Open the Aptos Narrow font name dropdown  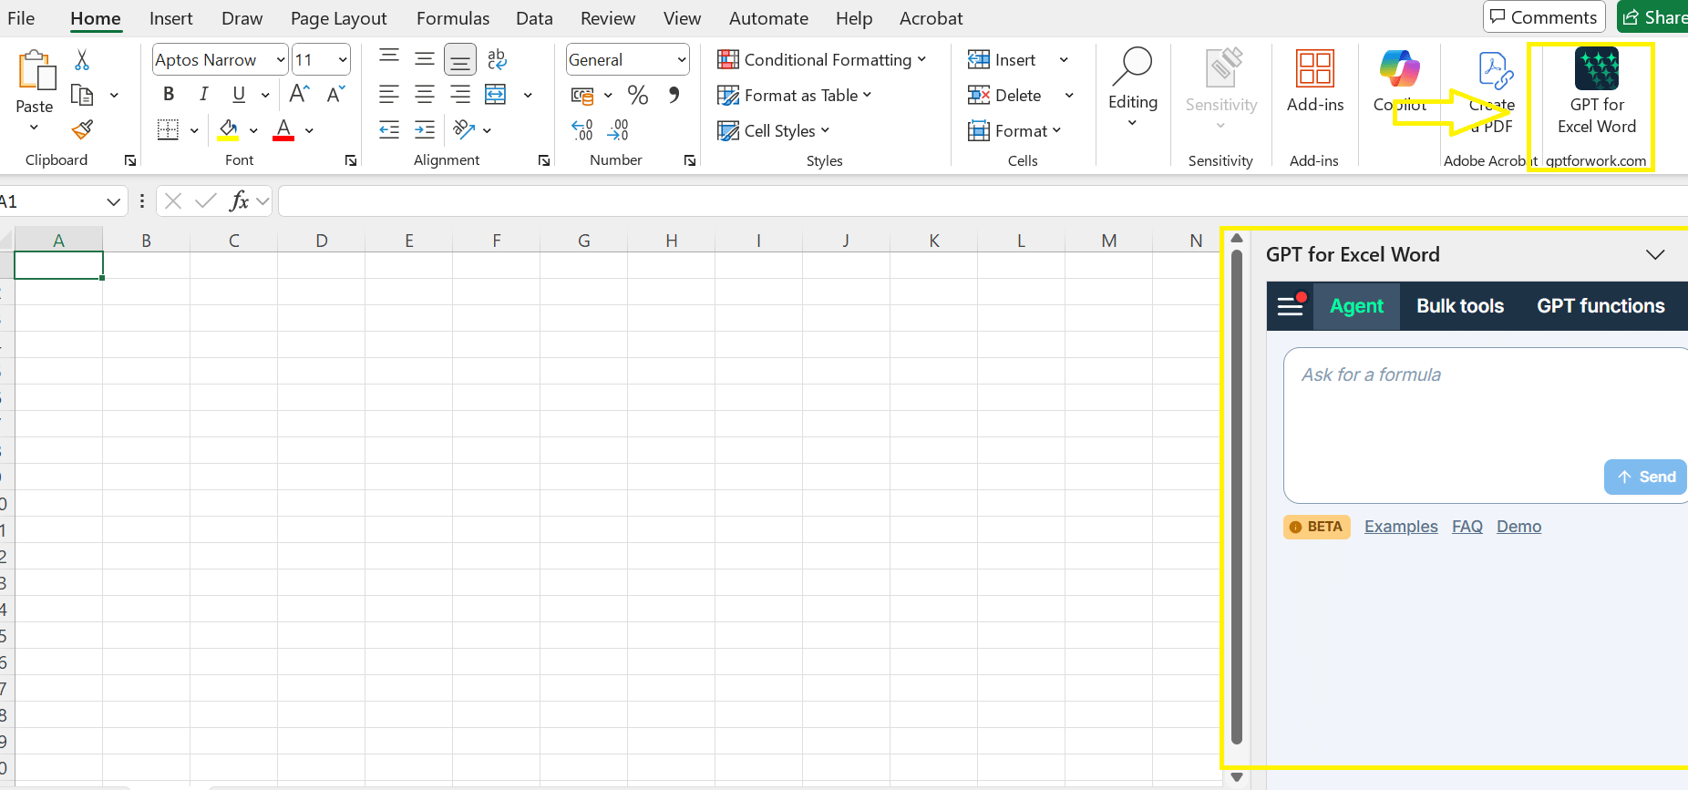(281, 60)
